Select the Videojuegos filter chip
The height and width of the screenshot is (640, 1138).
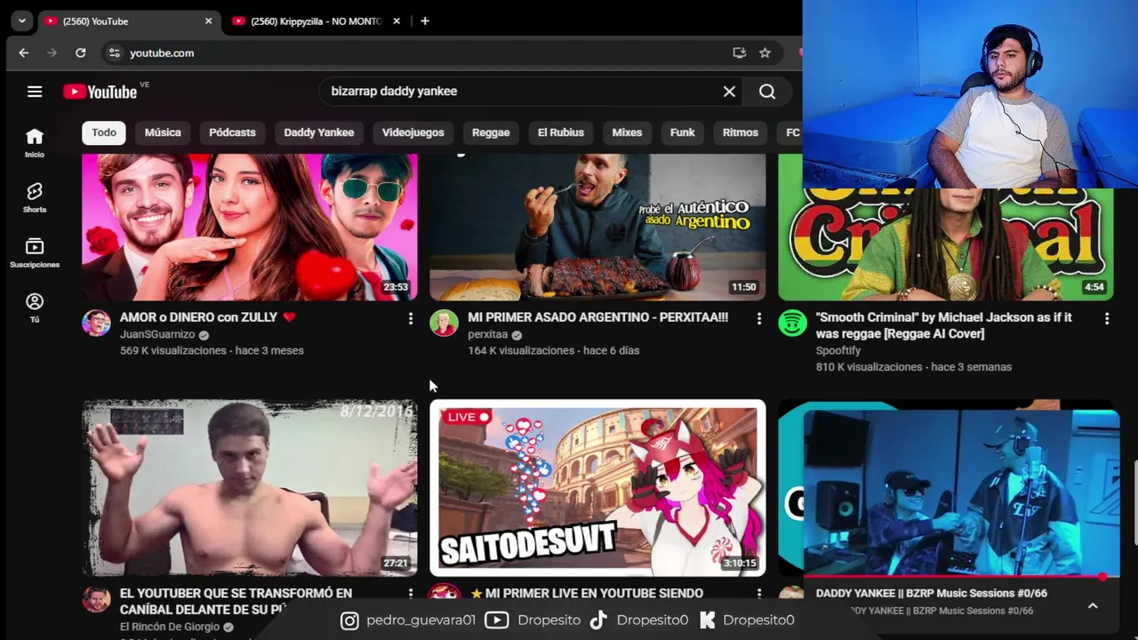413,132
